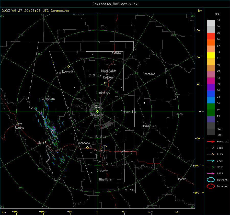The image size is (230, 215).
Task: Click the Innisfail city label
Action: (103, 93)
